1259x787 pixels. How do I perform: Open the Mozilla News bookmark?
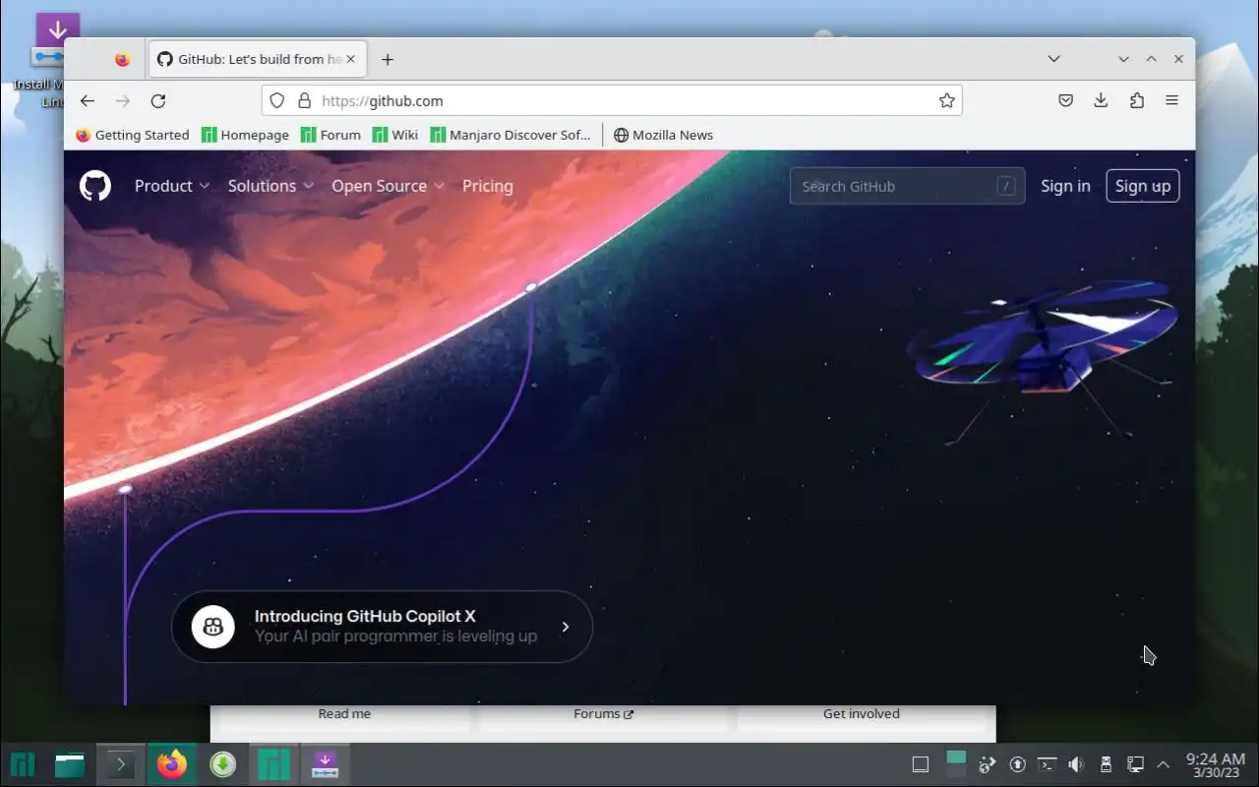[663, 135]
